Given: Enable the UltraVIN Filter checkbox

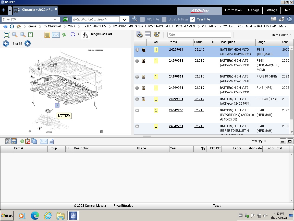Looking at the screenshot, I should tap(164, 19).
